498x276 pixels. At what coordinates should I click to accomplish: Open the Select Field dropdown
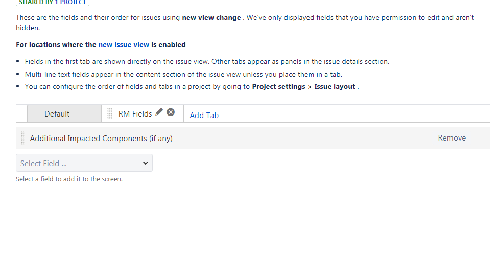click(84, 163)
